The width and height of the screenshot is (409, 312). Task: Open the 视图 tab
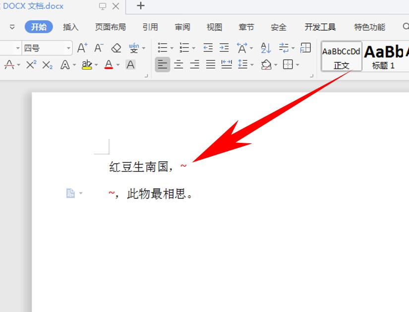(x=214, y=27)
